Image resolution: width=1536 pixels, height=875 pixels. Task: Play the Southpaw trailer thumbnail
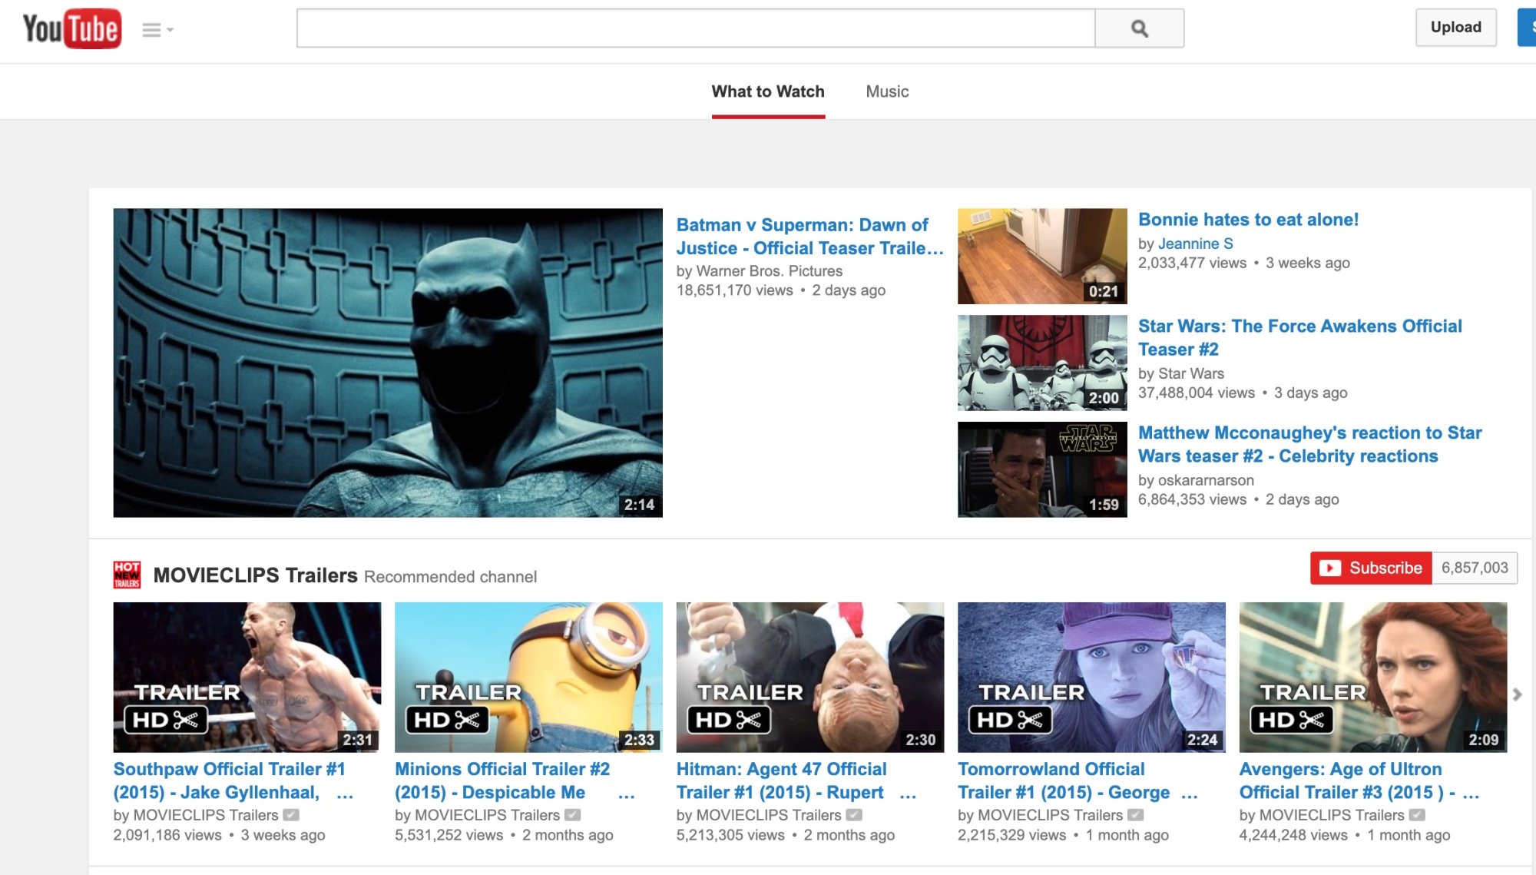(x=247, y=677)
